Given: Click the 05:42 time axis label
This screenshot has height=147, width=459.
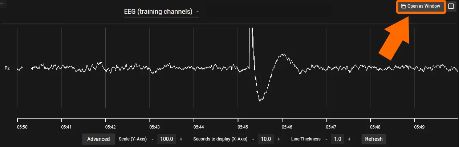Looking at the screenshot, I should 111,127.
